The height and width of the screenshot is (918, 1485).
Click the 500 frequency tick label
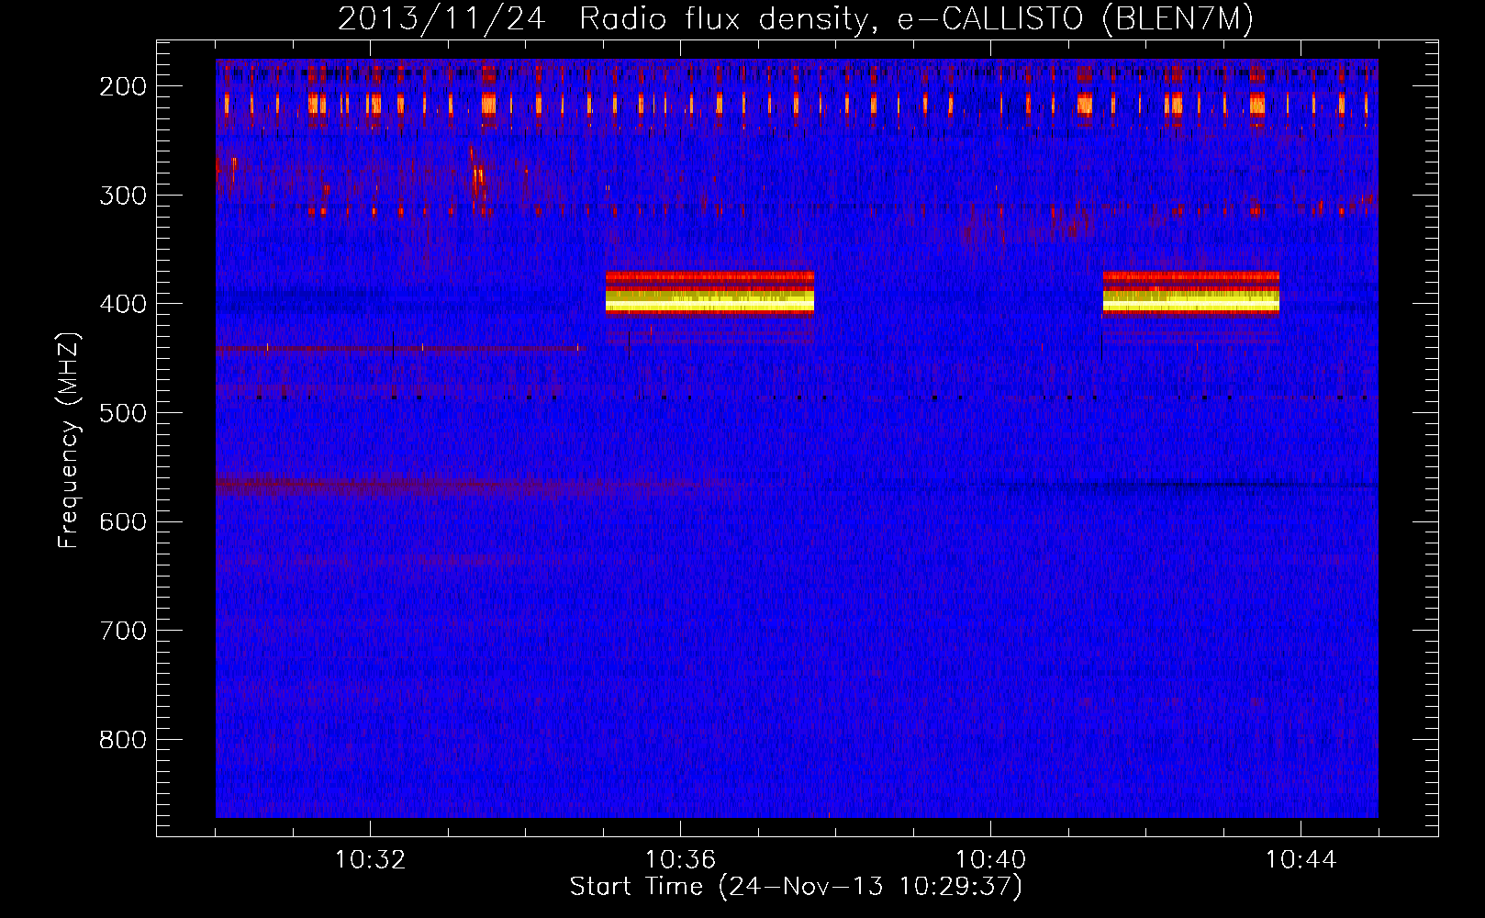point(123,412)
